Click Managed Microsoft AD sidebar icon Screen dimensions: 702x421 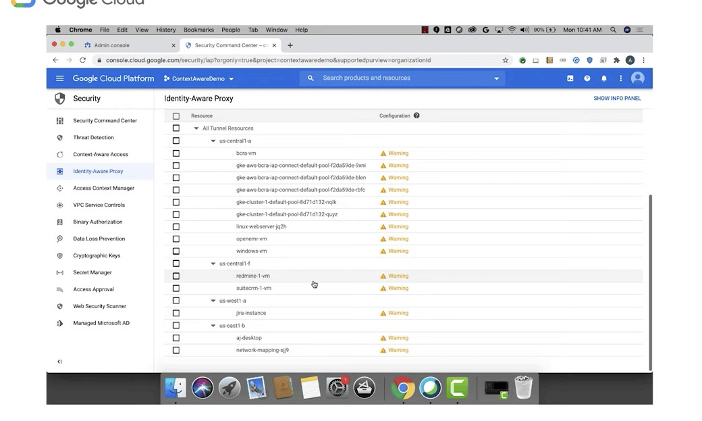point(59,323)
